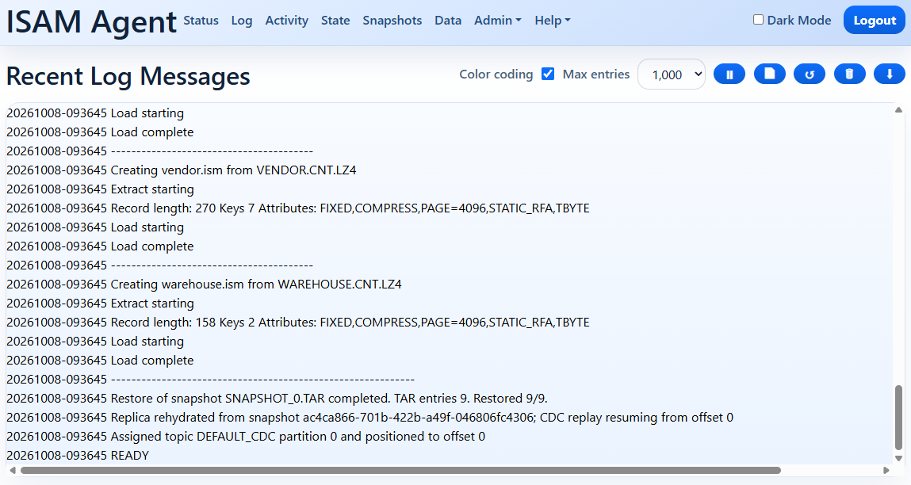Click the 'Recent Log Messages' heading

(128, 76)
